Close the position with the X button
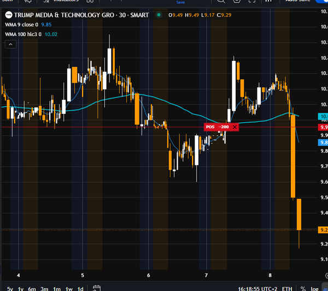Viewport: 328px width, 291px height. (235, 127)
